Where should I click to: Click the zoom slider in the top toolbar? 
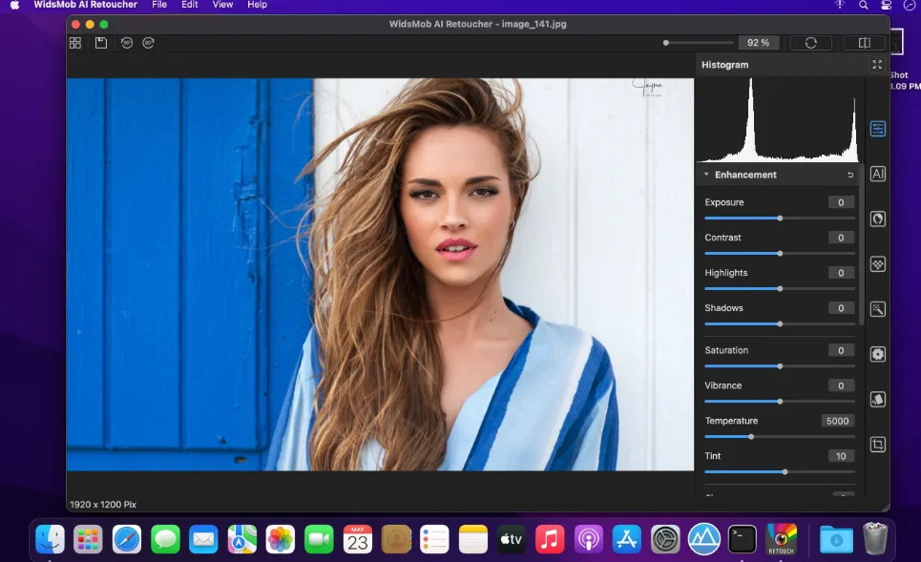(x=699, y=43)
